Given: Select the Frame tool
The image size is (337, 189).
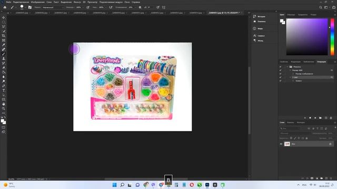Looking at the screenshot, I should click(4, 40).
